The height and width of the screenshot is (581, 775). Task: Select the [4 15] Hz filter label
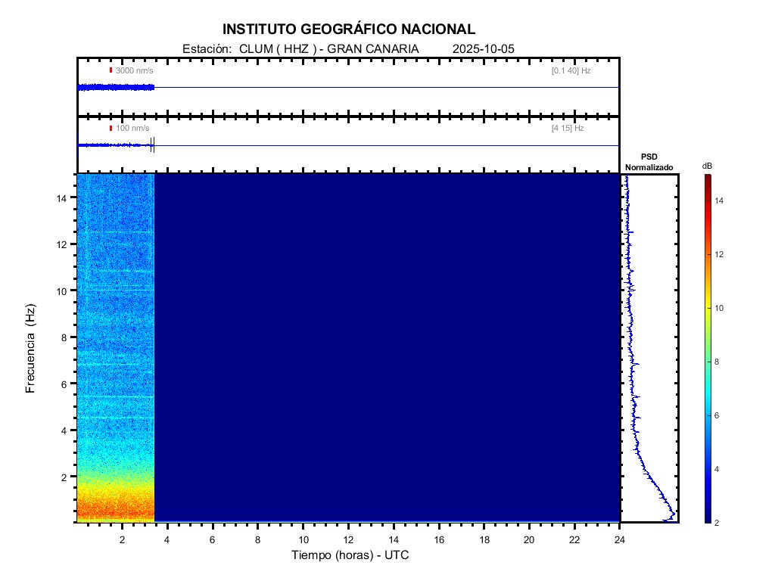point(568,129)
